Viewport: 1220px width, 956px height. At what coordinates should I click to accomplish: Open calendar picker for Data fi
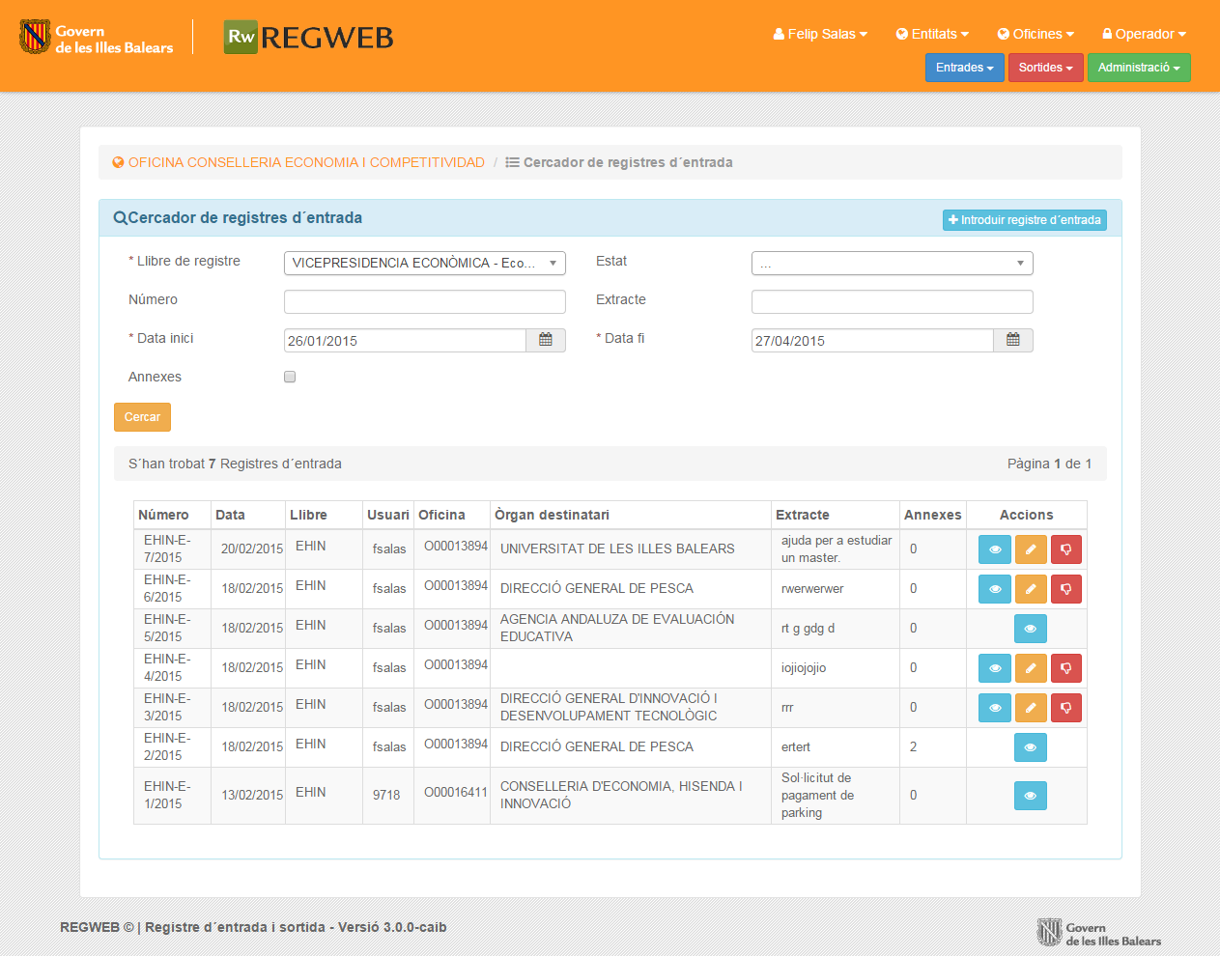[x=1012, y=340]
